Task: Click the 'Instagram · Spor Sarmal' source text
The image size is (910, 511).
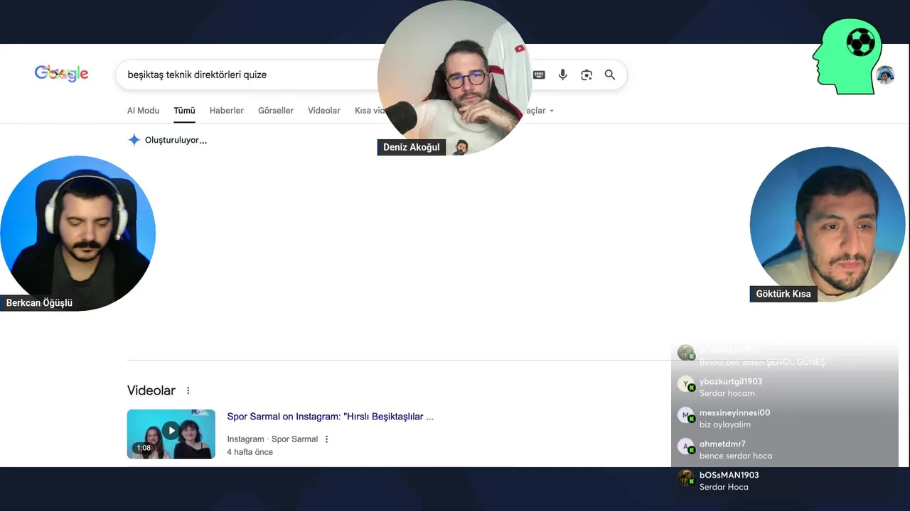Action: [272, 439]
